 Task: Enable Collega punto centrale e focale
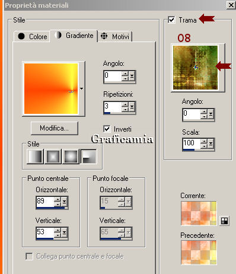click(x=29, y=256)
